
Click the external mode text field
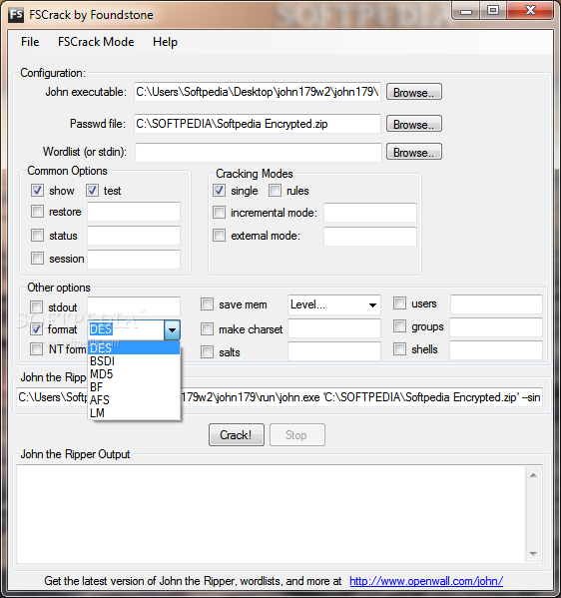(370, 237)
